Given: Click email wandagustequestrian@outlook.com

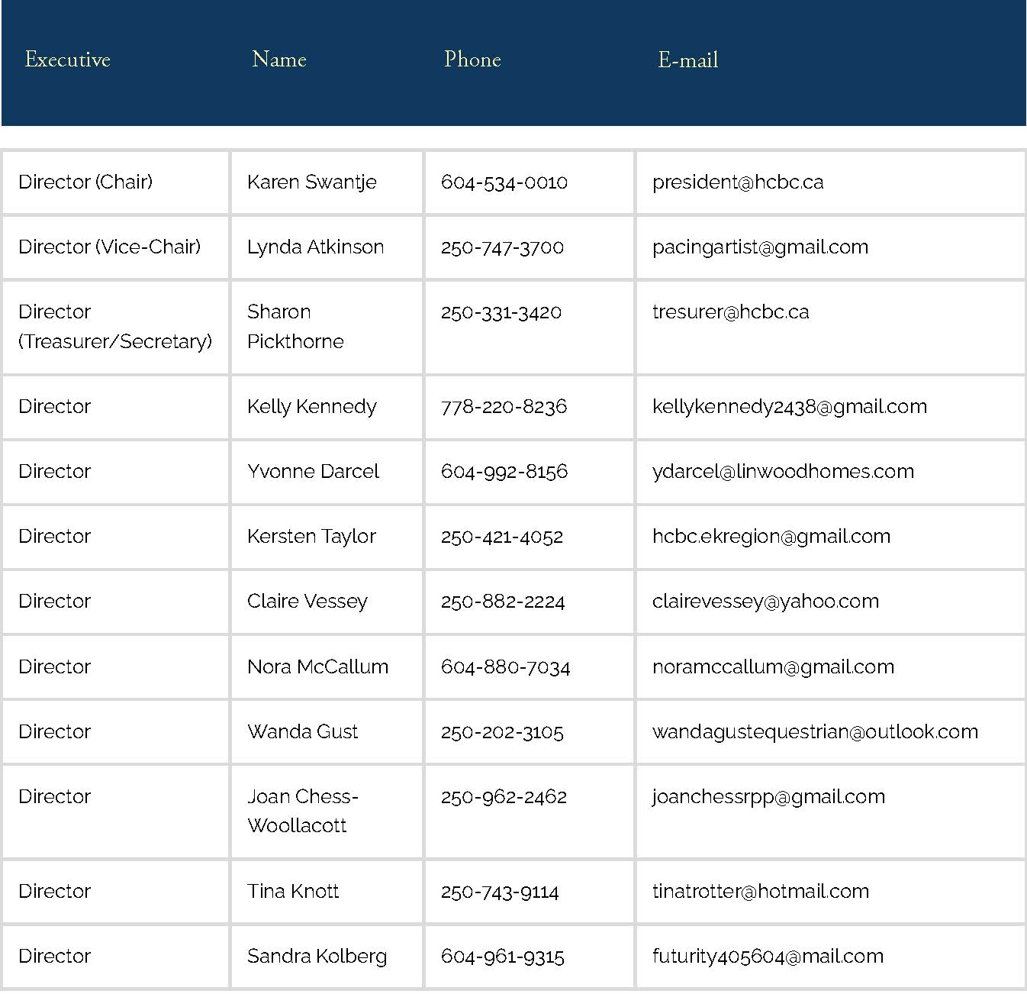Looking at the screenshot, I should [x=815, y=731].
